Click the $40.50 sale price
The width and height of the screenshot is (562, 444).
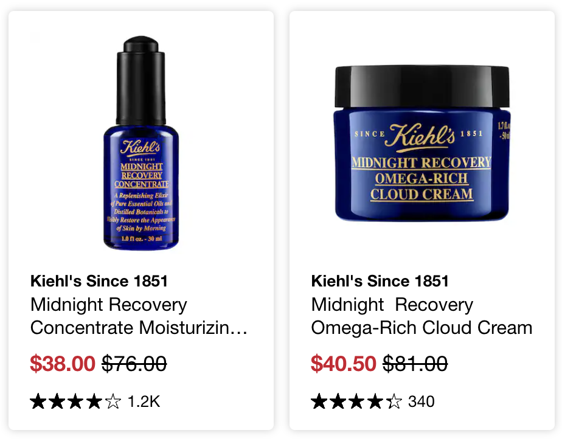(344, 363)
